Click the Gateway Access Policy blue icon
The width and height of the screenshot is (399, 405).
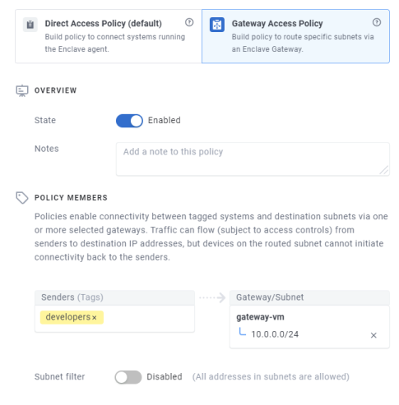[217, 25]
